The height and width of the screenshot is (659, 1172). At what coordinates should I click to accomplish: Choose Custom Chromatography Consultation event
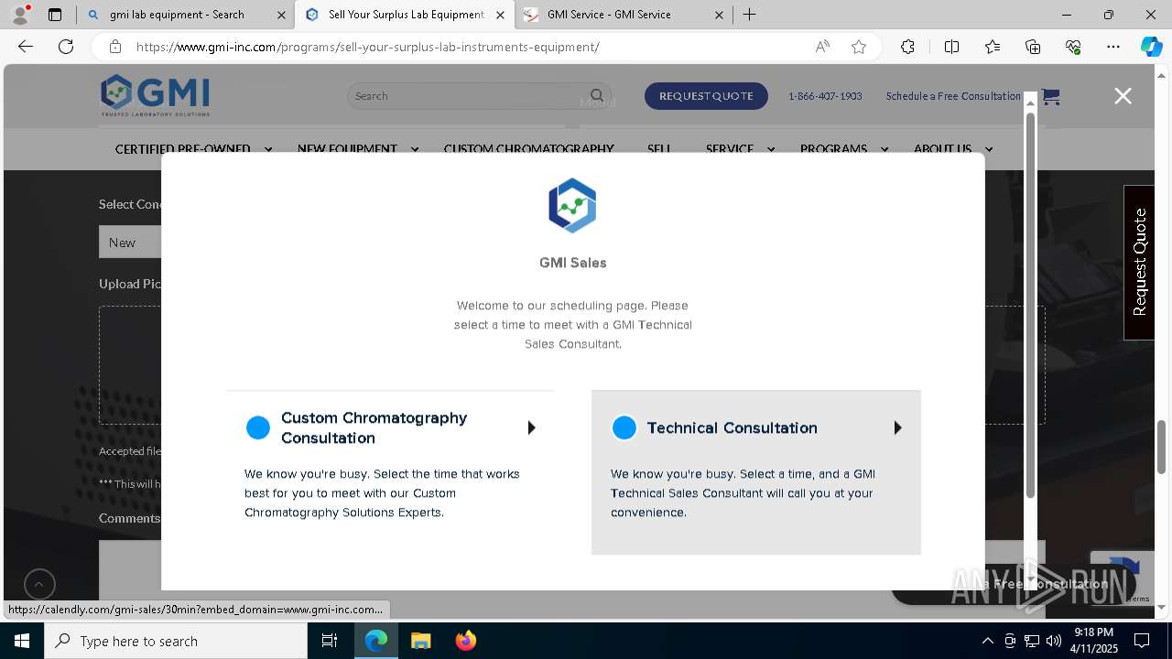click(390, 464)
